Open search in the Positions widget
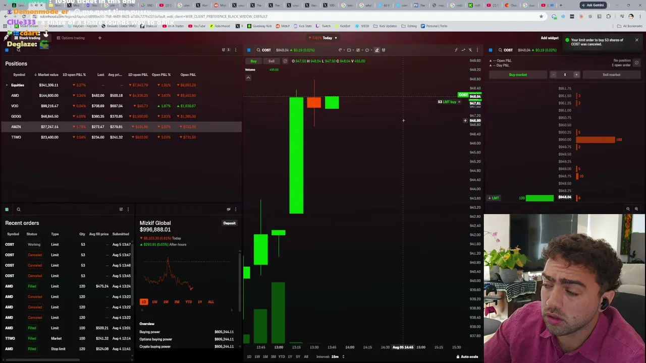The image size is (646, 363). [19, 50]
